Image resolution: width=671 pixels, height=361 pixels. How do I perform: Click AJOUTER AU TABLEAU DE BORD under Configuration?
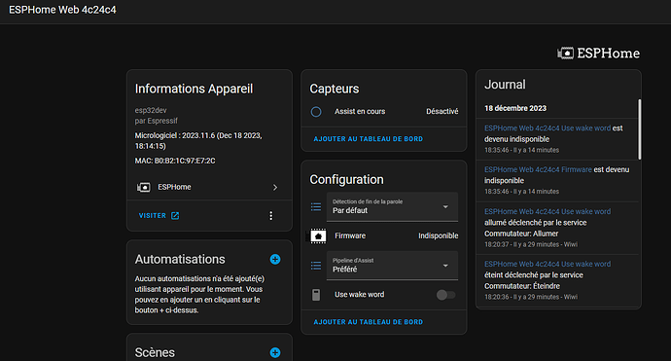click(368, 322)
